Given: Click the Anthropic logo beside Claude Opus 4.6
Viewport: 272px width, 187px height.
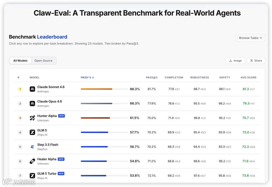Looking at the screenshot, I should point(32,103).
